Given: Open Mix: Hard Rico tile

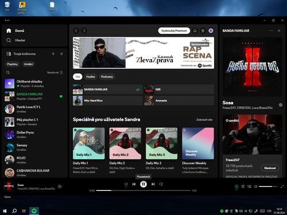Looking at the screenshot, I should pos(108,100).
